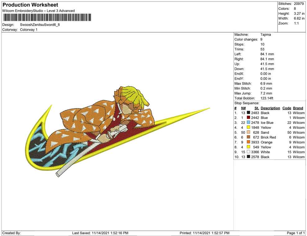This screenshot has width=307, height=236.
Task: Click the Stops value 10
Action: coord(262,44)
